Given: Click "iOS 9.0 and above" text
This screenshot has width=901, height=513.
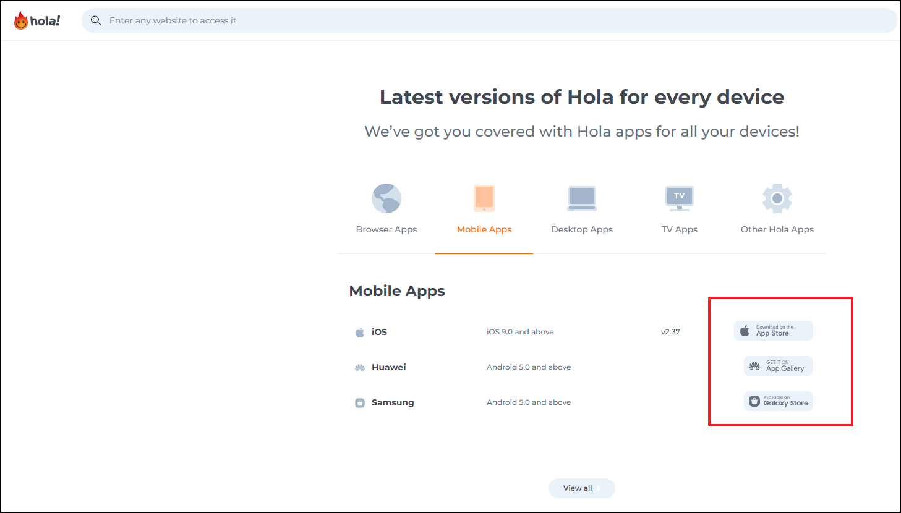Looking at the screenshot, I should [520, 332].
